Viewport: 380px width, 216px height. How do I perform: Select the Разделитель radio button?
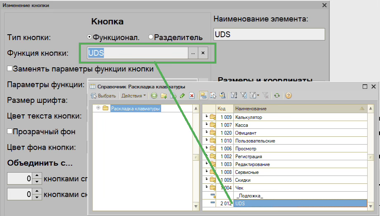151,37
